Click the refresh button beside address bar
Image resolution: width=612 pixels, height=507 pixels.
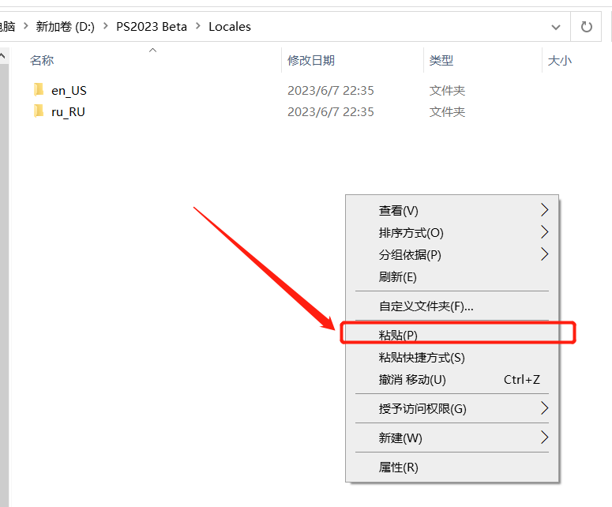coord(587,26)
